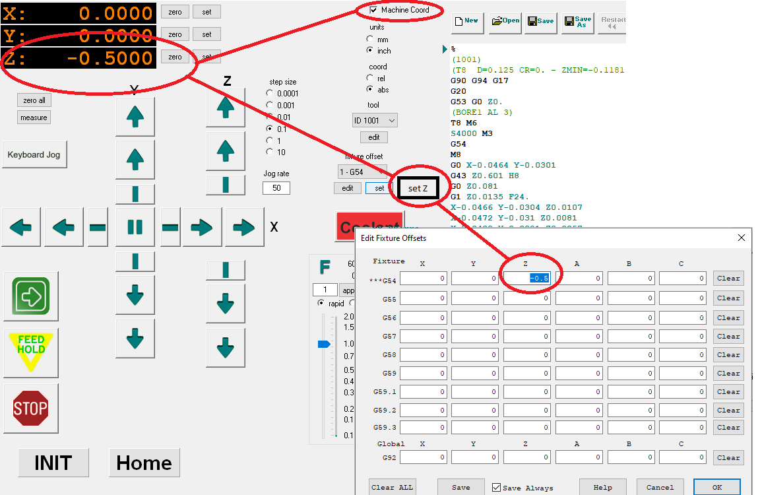760x495 pixels.
Task: Toggle the Machine Coord checkbox
Action: (x=374, y=10)
